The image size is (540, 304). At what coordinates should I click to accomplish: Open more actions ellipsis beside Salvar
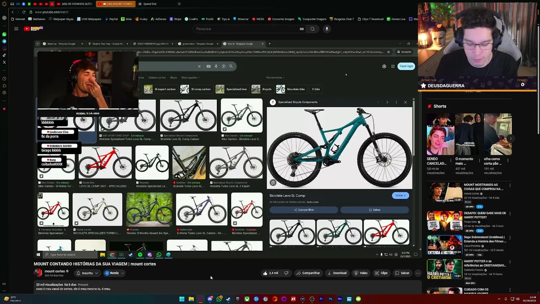point(418,273)
